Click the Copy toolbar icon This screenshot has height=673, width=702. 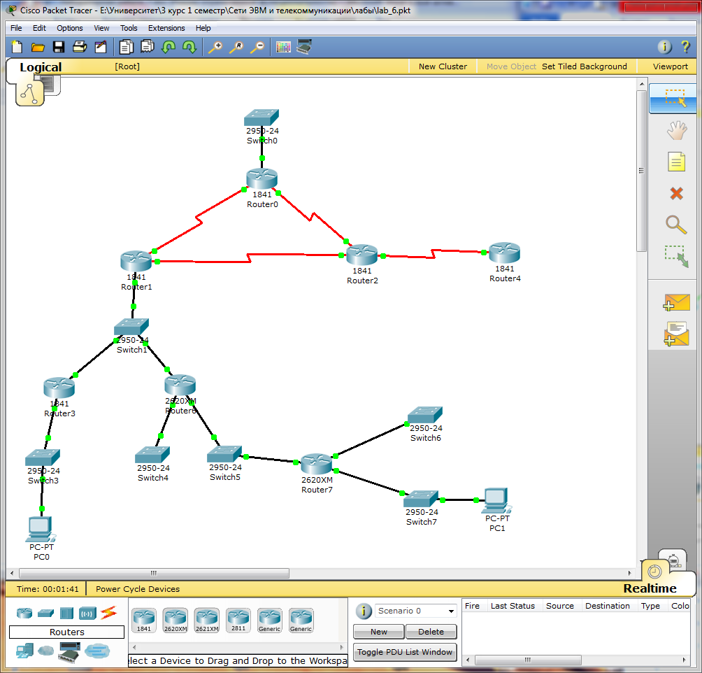click(x=127, y=47)
